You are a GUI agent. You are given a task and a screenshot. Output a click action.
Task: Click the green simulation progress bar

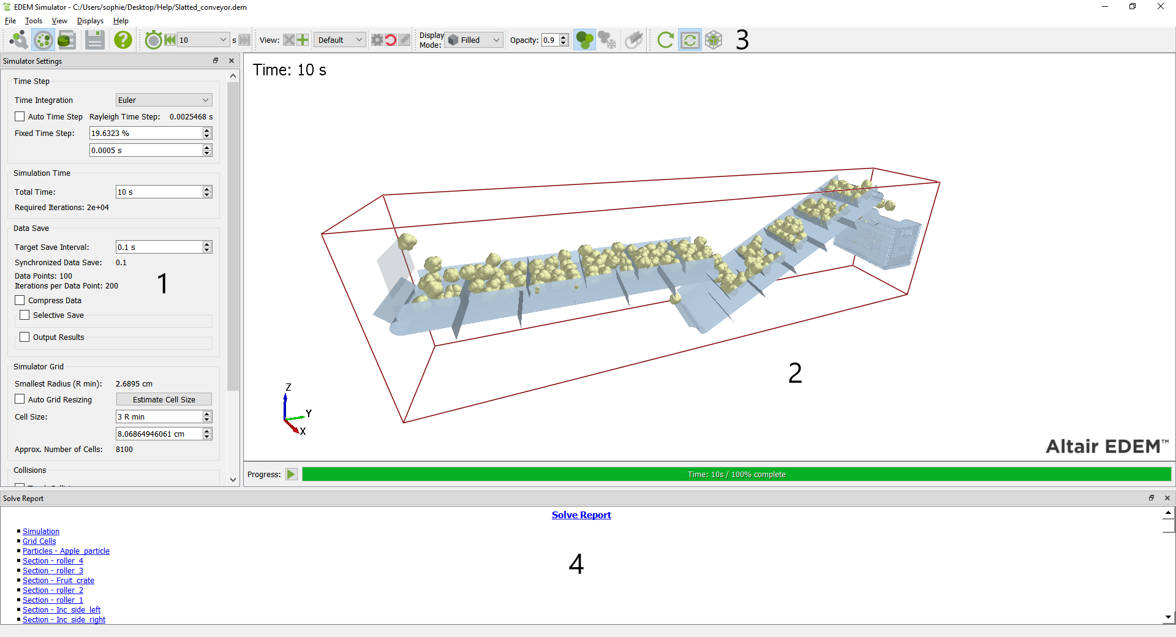pyautogui.click(x=736, y=475)
